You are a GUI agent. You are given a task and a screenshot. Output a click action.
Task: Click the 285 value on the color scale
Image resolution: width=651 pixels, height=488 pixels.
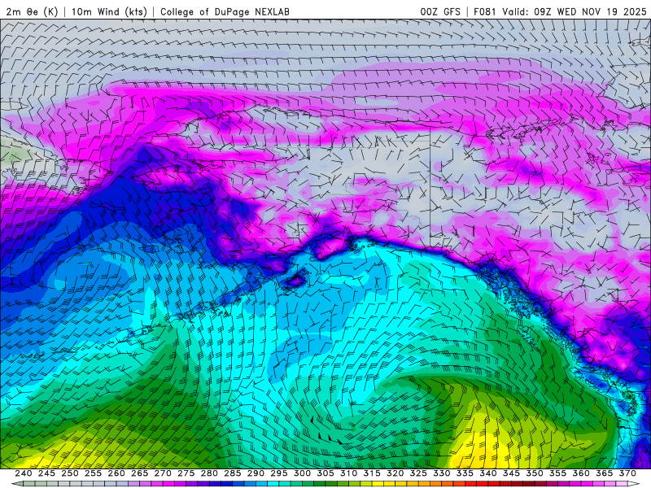233,473
